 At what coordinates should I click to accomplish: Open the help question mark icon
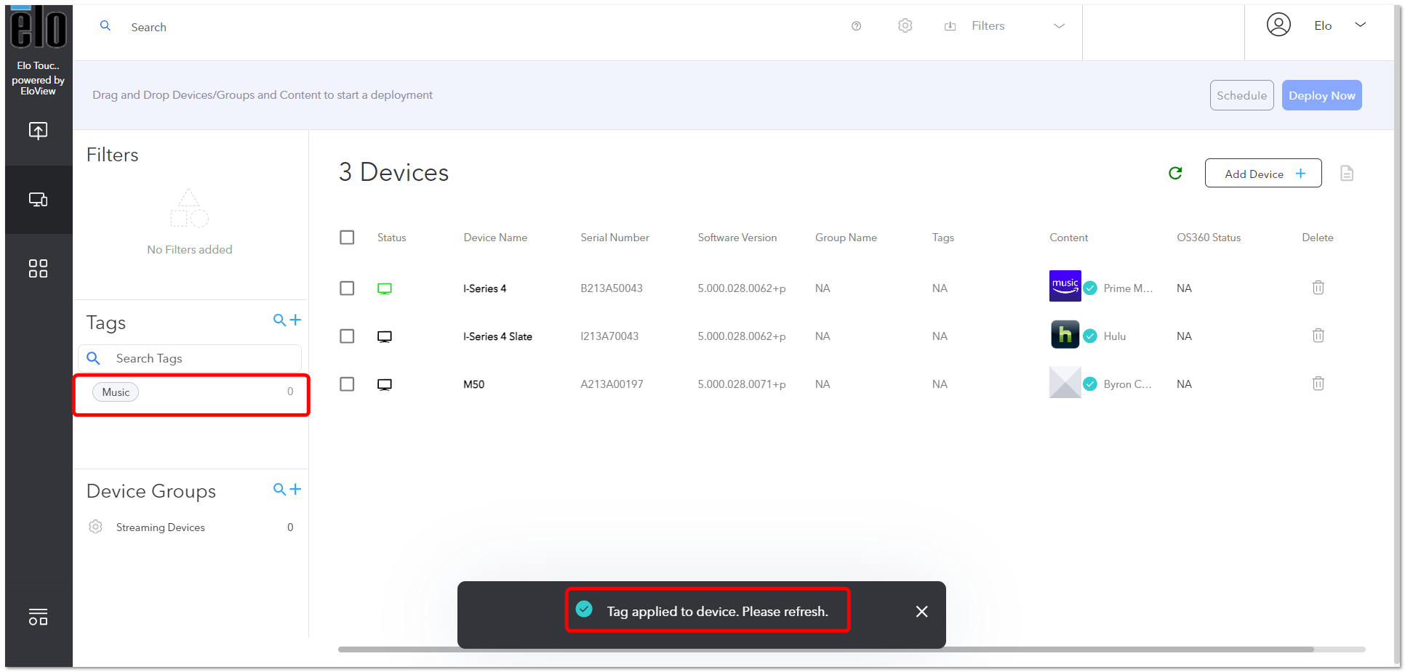[x=857, y=26]
